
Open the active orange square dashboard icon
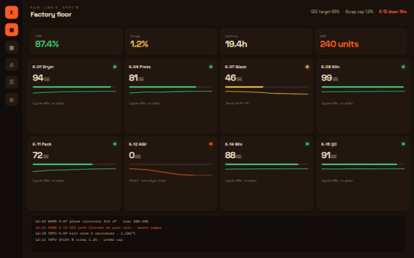click(x=12, y=30)
